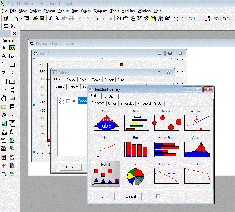Choose the Pie chart thumbnail
The image size is (235, 212).
[x=135, y=174]
